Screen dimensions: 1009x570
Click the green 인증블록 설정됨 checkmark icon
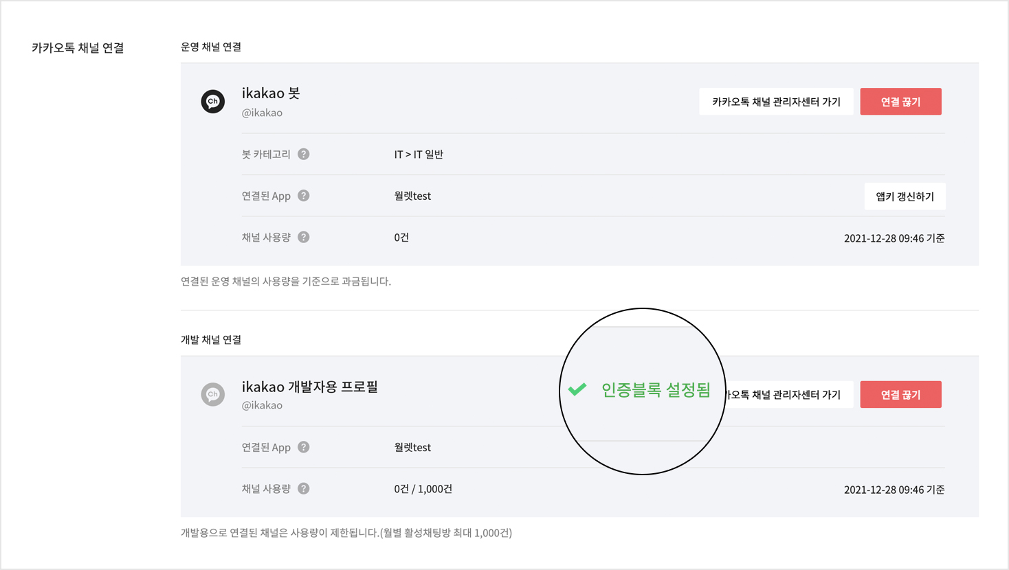click(577, 390)
